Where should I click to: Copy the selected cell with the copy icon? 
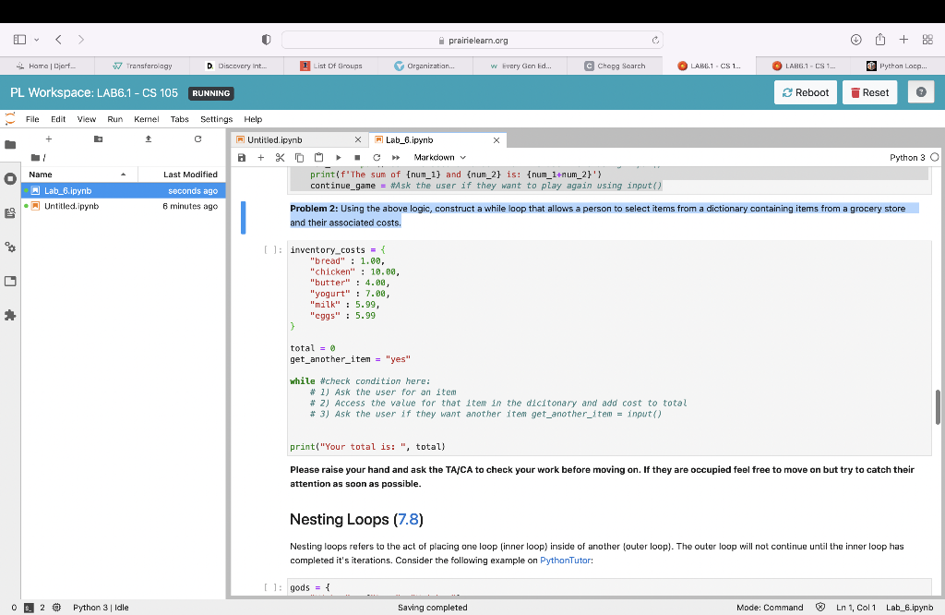(x=300, y=158)
